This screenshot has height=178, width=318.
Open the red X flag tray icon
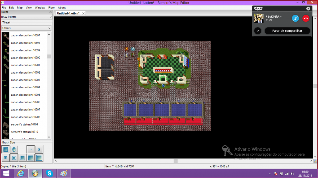coord(276,174)
